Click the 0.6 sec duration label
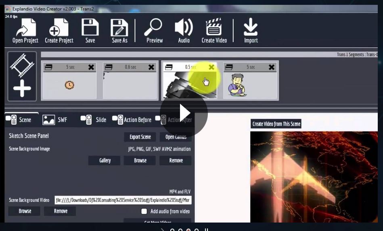Viewport: 383px width, 231px height. (130, 67)
